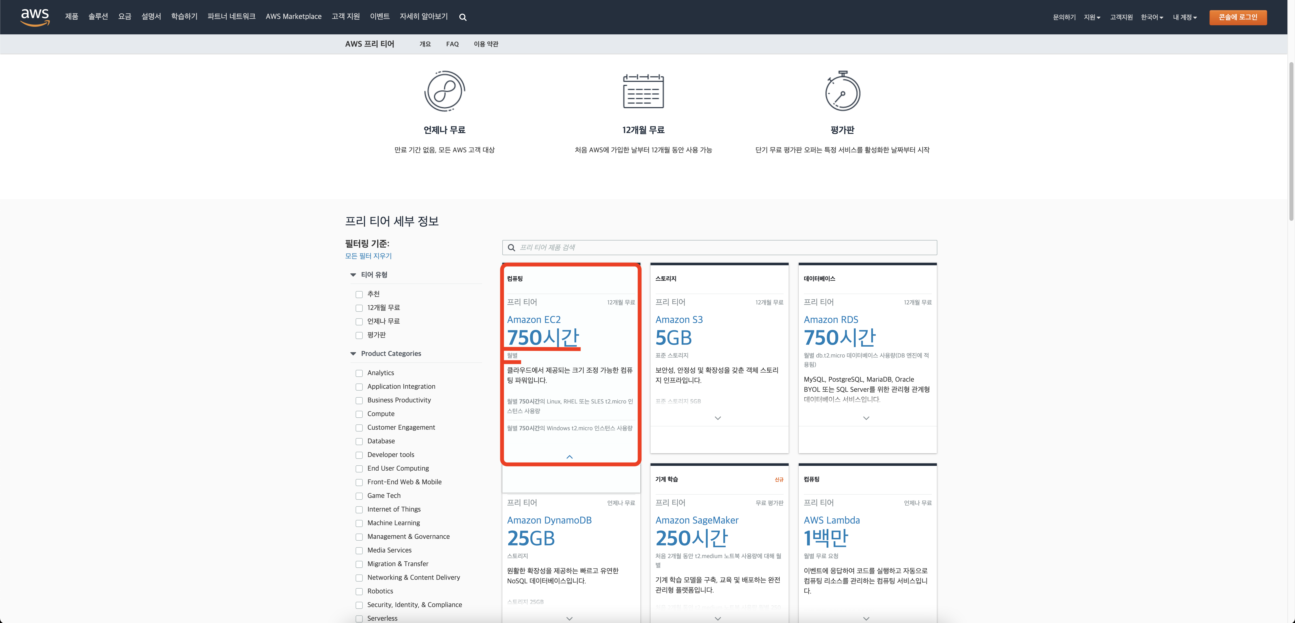1295x623 pixels.
Task: Open the 제품 menu
Action: tap(71, 17)
